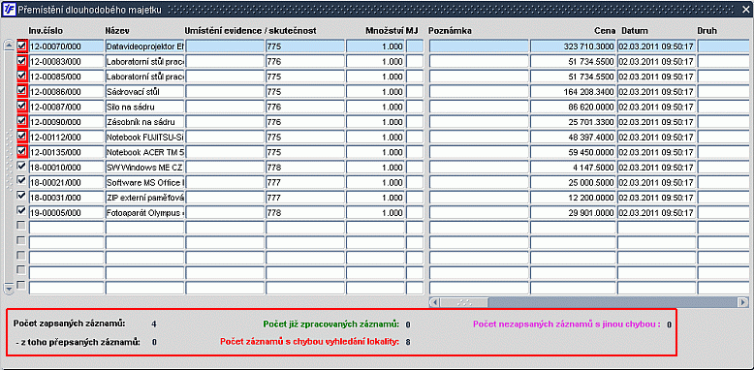Viewport: 754px width, 370px height.
Task: Click the price cell 12 200.0000
Action: (x=573, y=197)
